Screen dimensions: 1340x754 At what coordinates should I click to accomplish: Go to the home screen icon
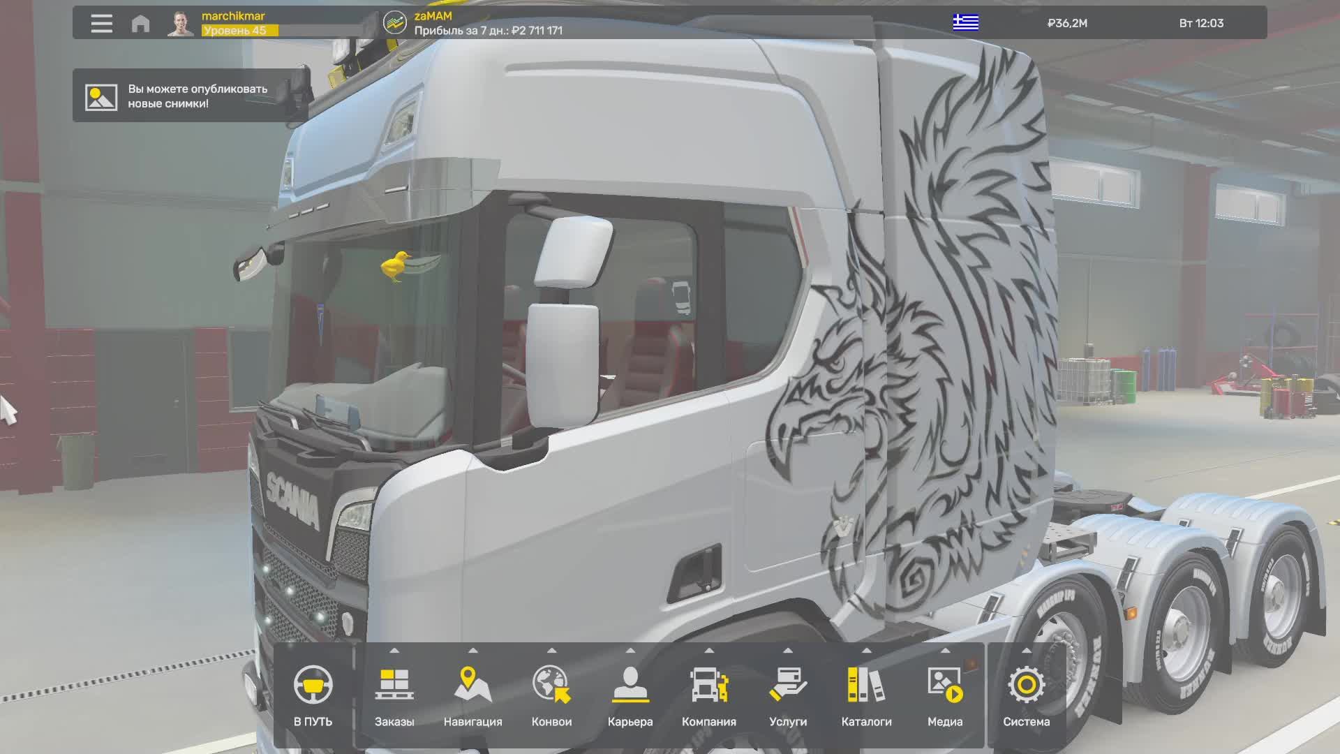pyautogui.click(x=140, y=24)
